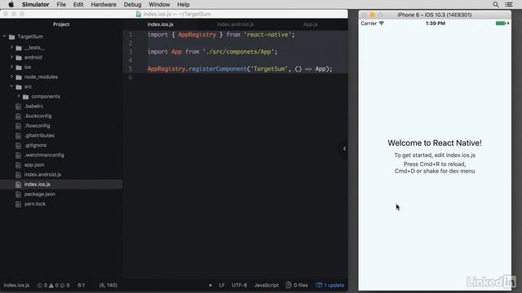
Task: Switch to the index.android.js editor tab
Action: coord(236,24)
